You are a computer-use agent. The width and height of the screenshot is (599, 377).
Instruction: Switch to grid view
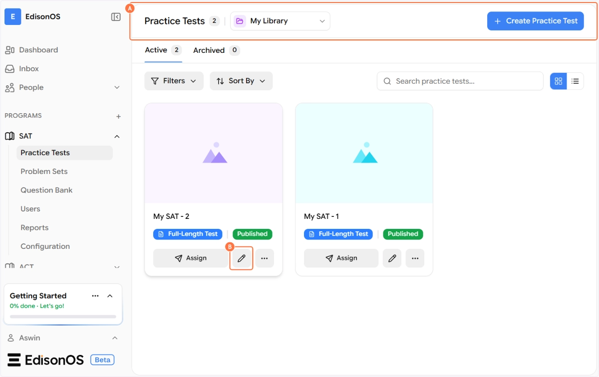559,81
